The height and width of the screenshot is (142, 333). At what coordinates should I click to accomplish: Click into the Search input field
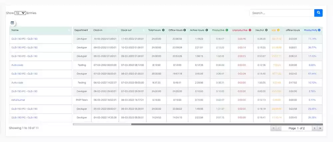click(282, 13)
